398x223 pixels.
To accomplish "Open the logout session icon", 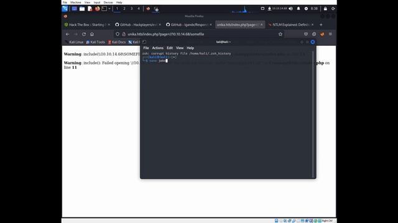I will pyautogui.click(x=333, y=9).
